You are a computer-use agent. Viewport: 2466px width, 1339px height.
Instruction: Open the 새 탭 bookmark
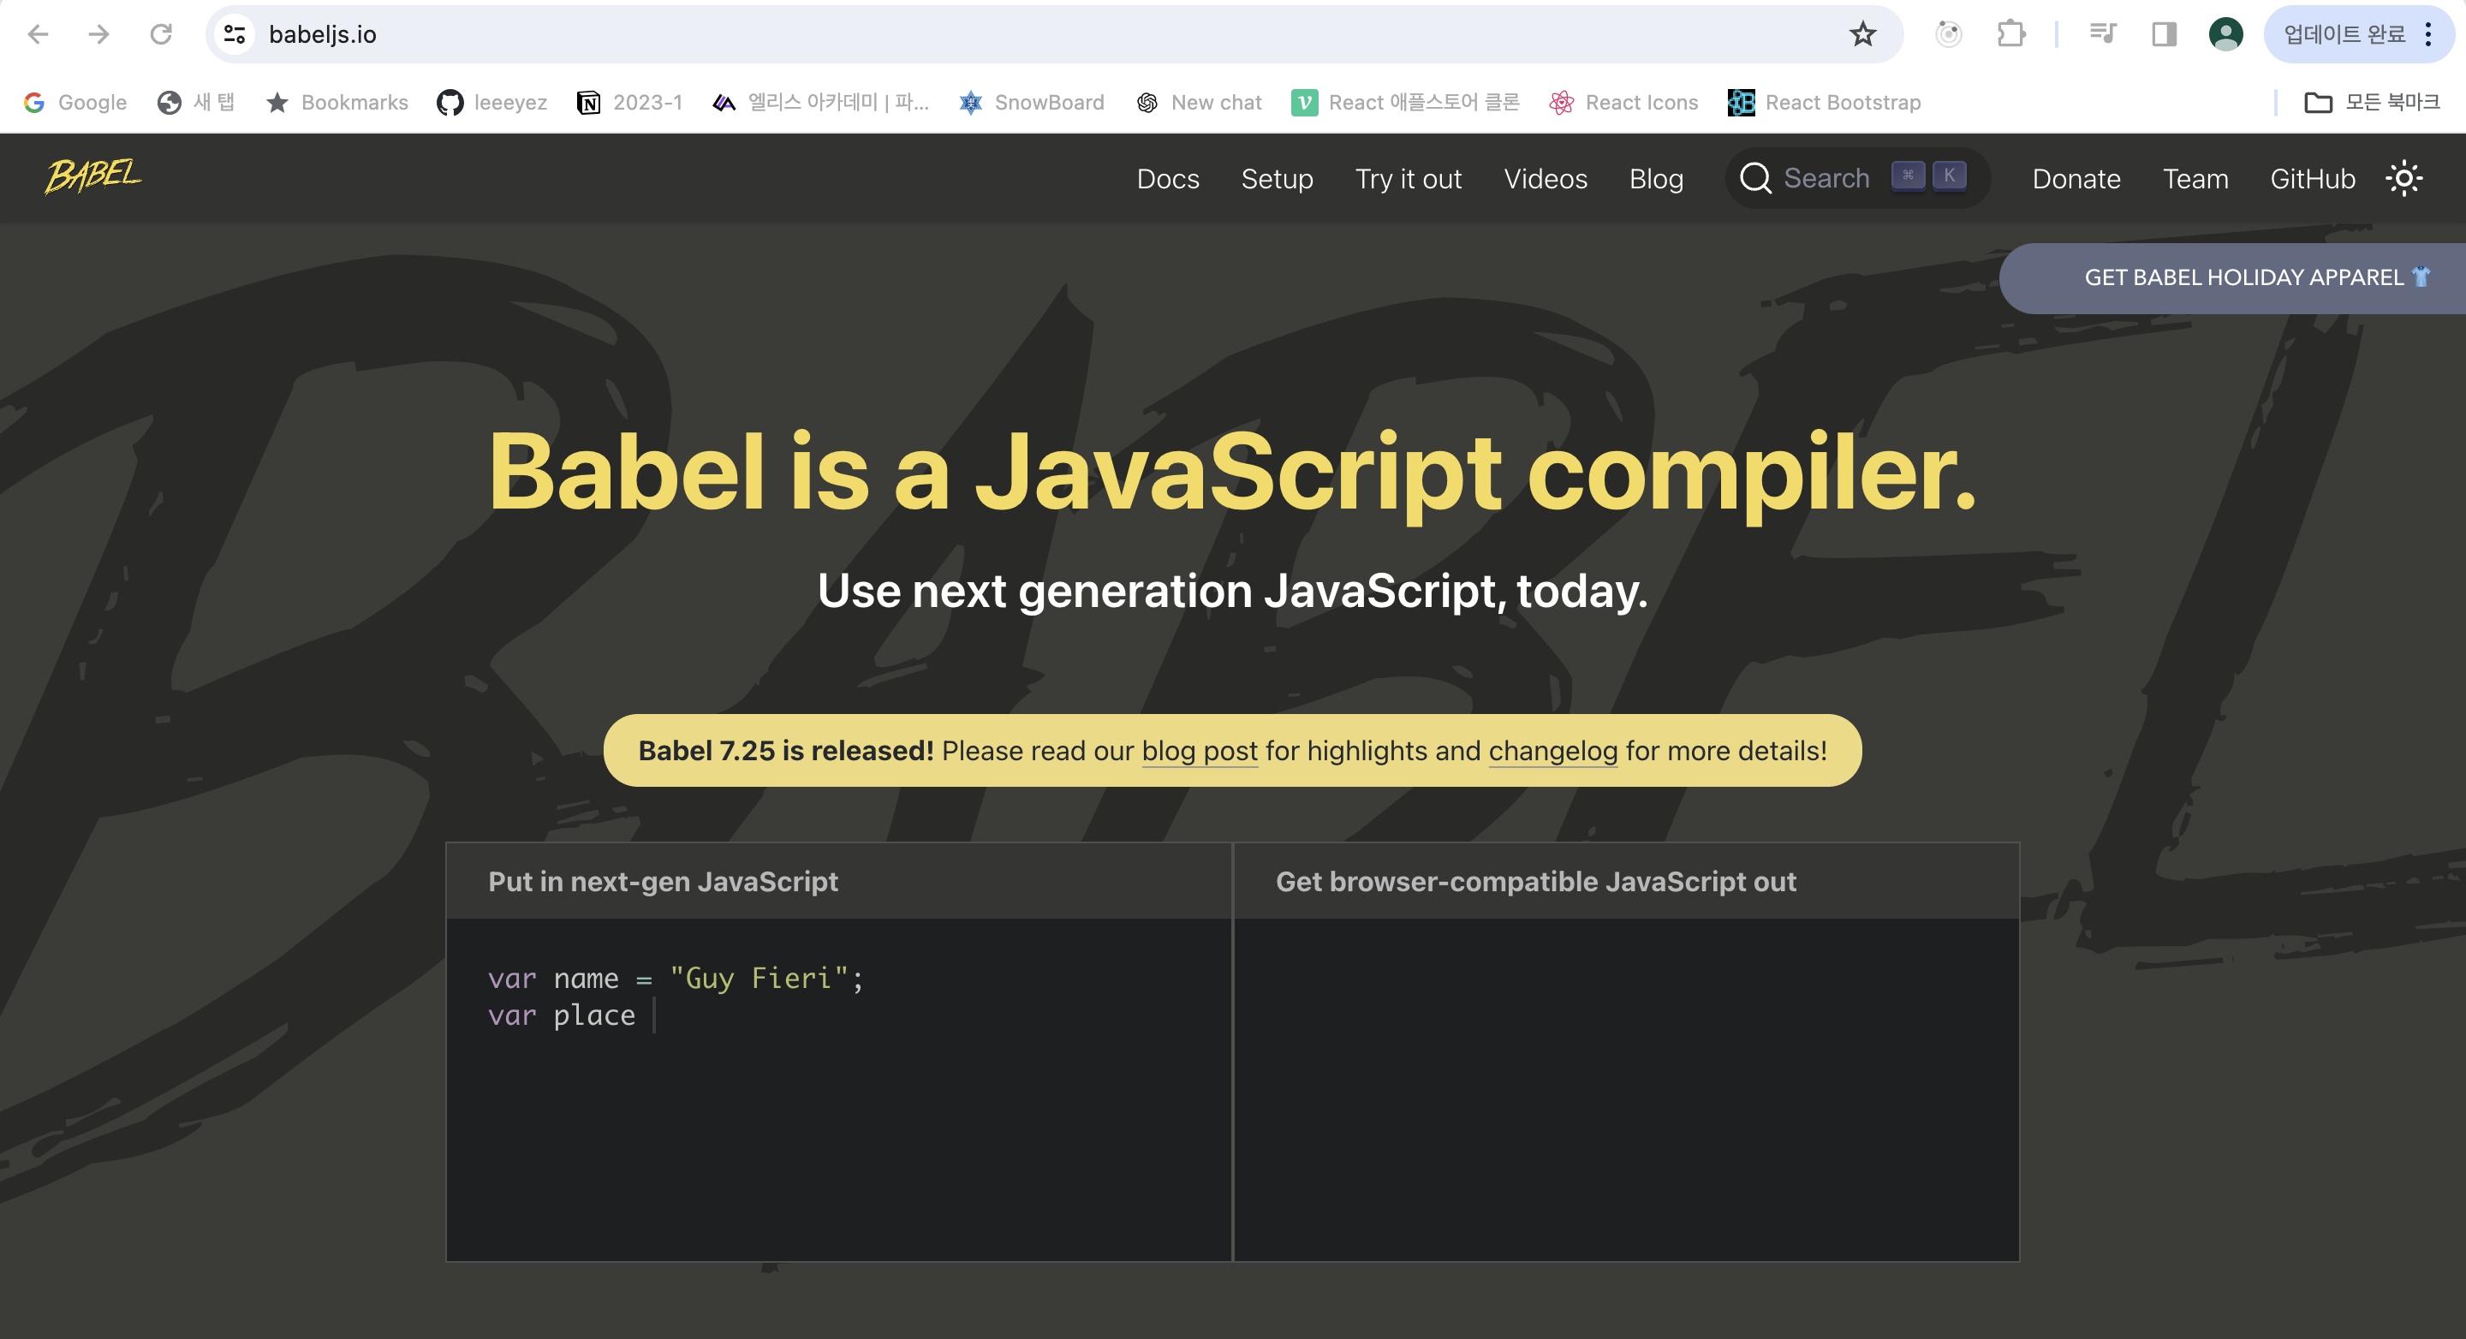(196, 103)
